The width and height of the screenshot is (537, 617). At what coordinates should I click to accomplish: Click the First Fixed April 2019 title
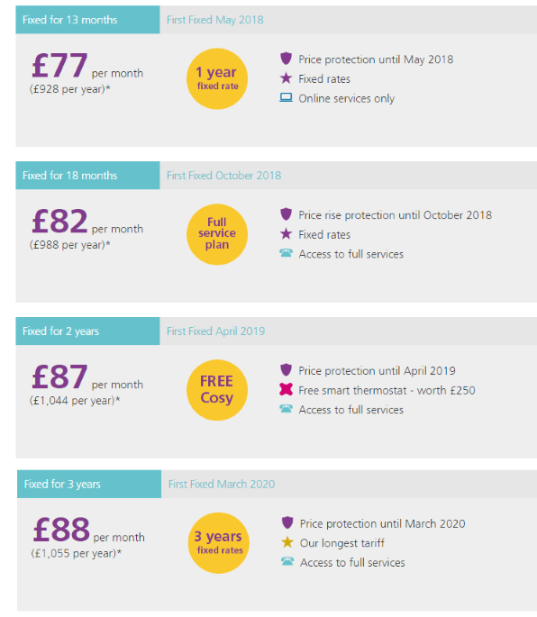point(215,331)
